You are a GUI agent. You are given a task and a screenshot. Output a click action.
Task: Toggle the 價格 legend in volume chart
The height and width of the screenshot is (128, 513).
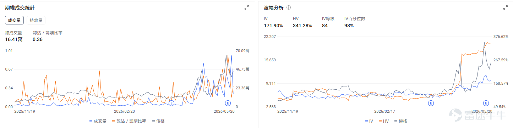(158, 121)
